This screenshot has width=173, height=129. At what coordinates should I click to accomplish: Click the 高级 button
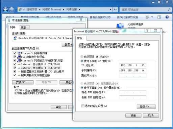146,106
